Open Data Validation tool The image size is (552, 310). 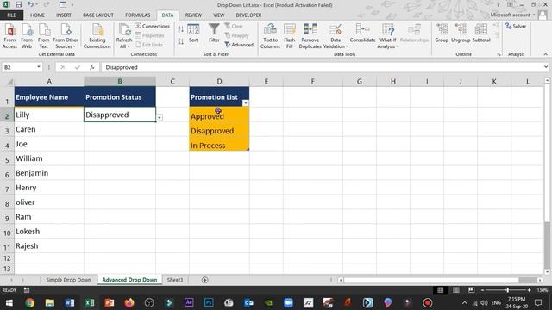(x=336, y=36)
